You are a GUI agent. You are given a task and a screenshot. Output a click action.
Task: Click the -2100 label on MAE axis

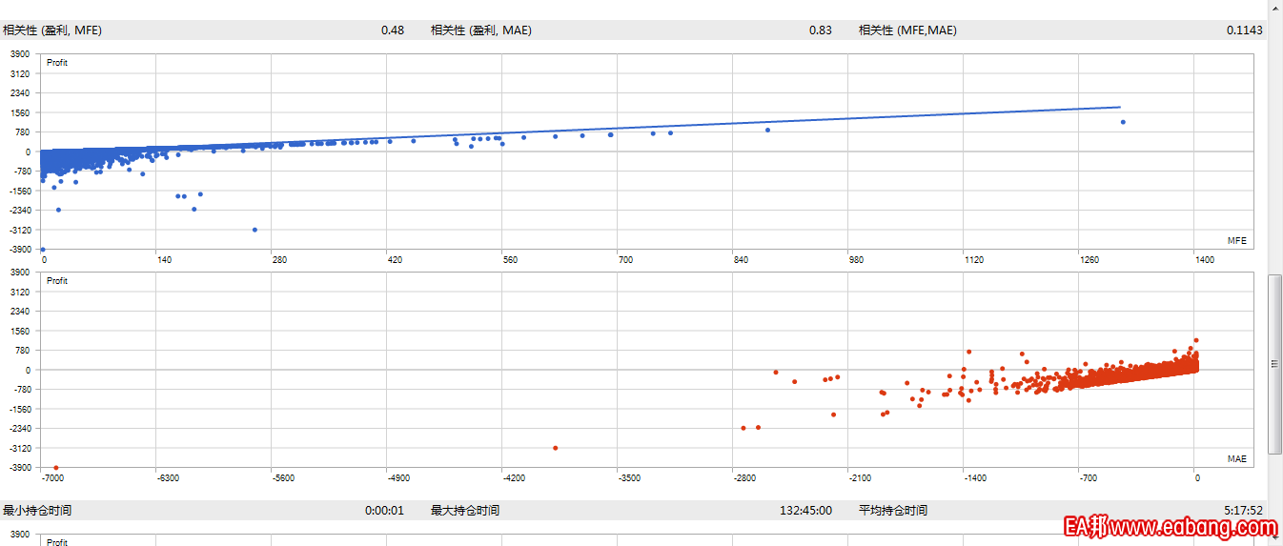click(861, 478)
